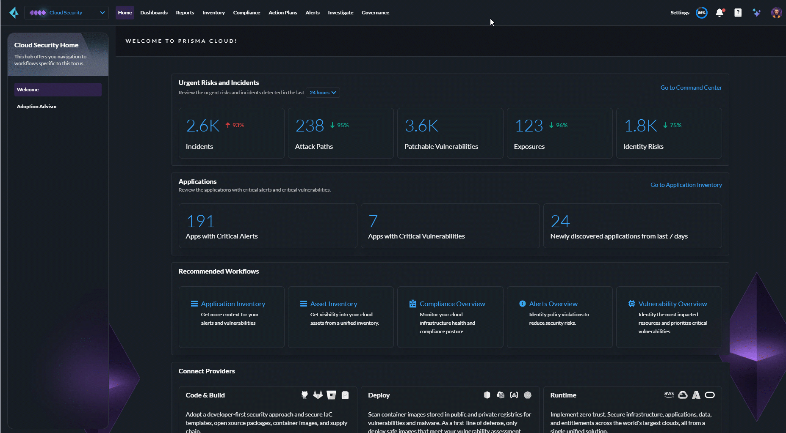Click the GitHub icon in Code & Build
This screenshot has width=786, height=433.
[x=304, y=395]
